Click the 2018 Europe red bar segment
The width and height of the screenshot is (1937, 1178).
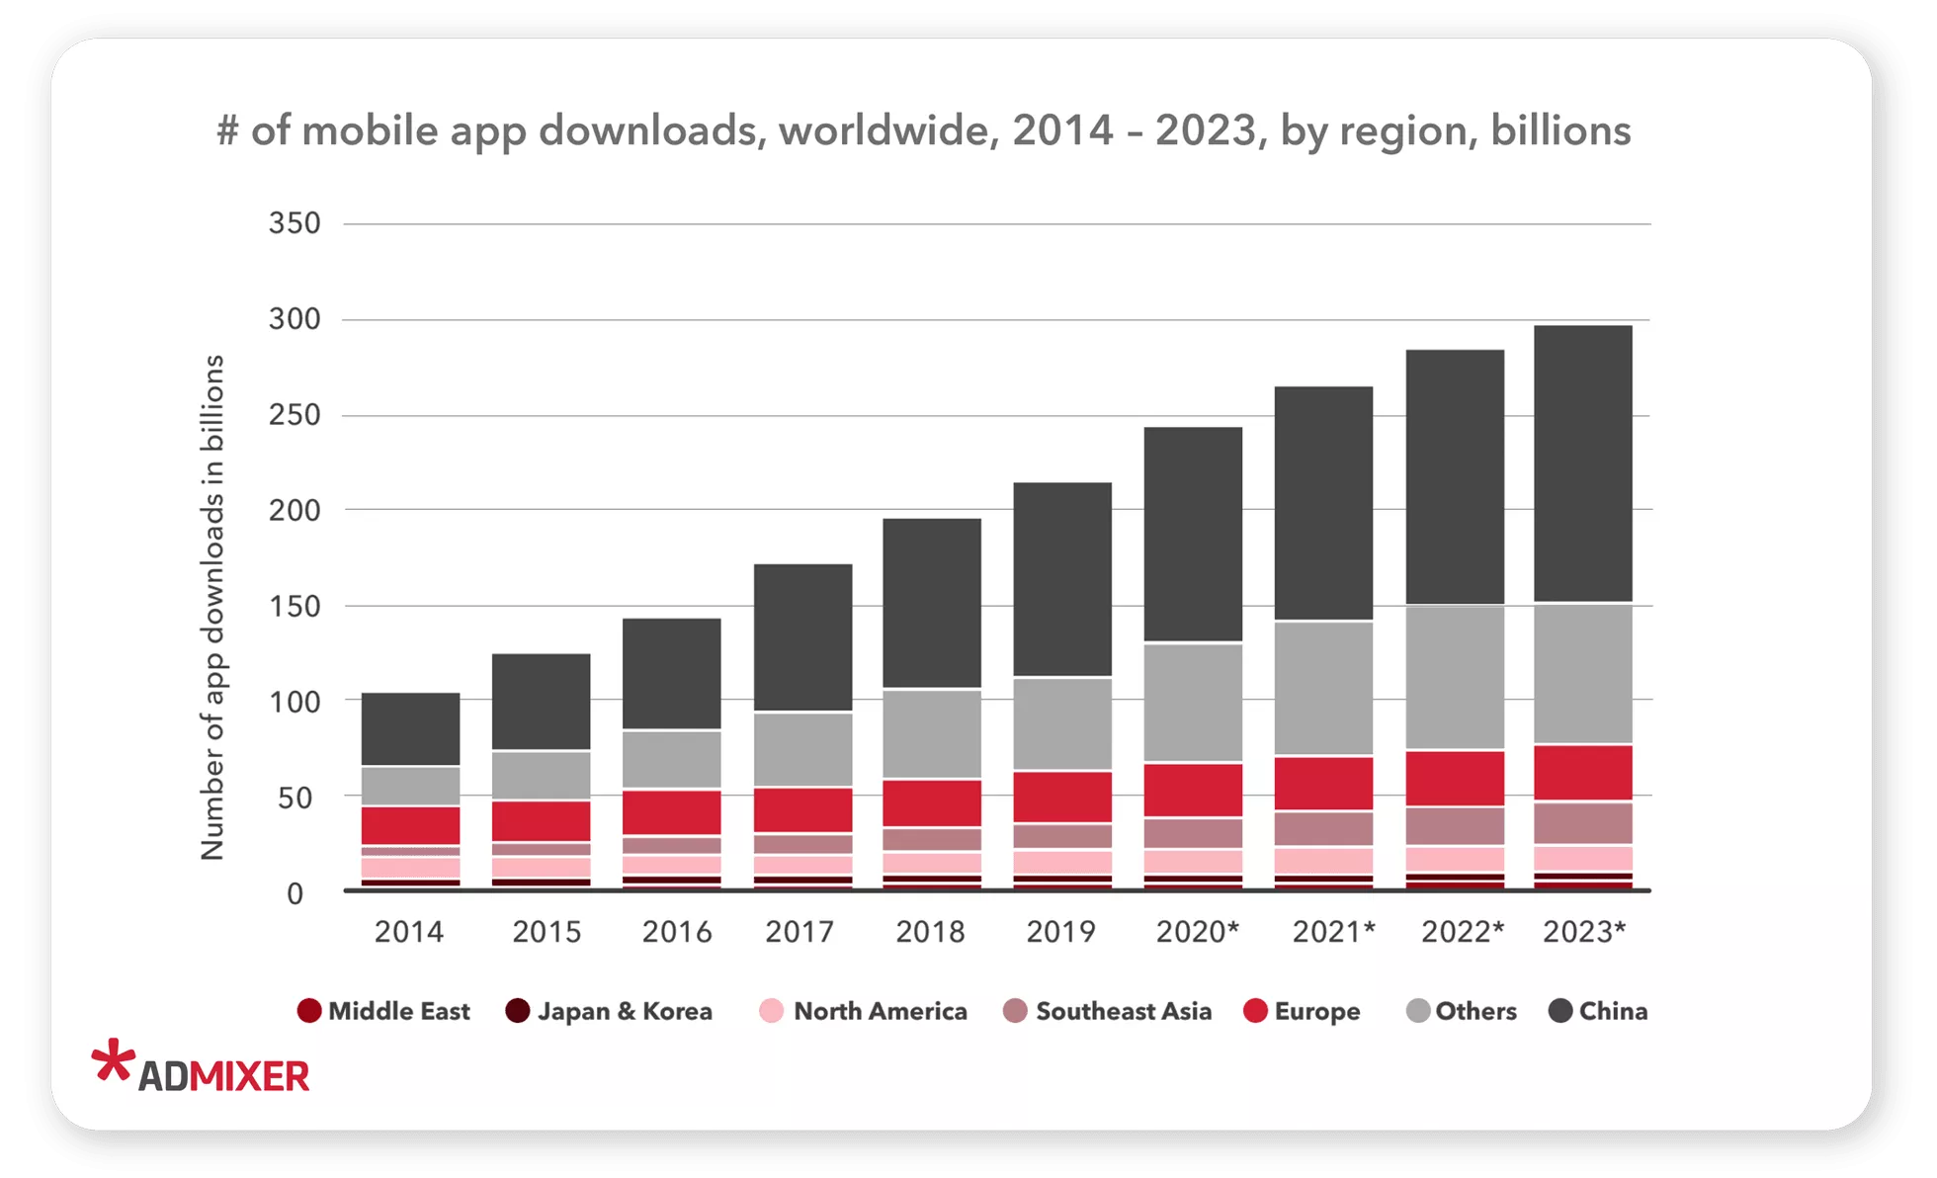pyautogui.click(x=931, y=802)
